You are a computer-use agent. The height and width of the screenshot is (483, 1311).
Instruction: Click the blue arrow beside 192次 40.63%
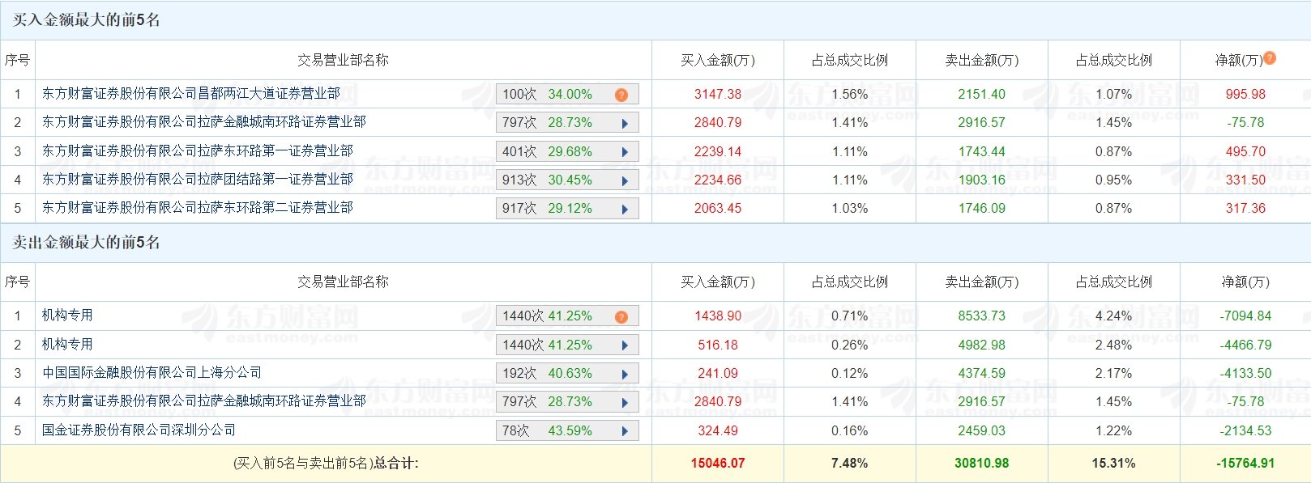pyautogui.click(x=625, y=374)
